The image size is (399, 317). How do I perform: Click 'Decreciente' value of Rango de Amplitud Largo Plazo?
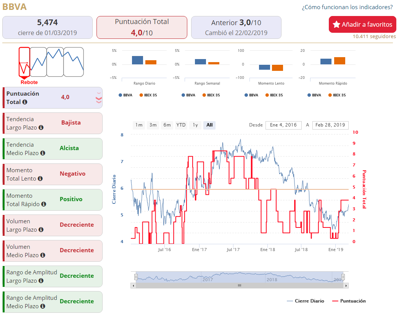77,276
